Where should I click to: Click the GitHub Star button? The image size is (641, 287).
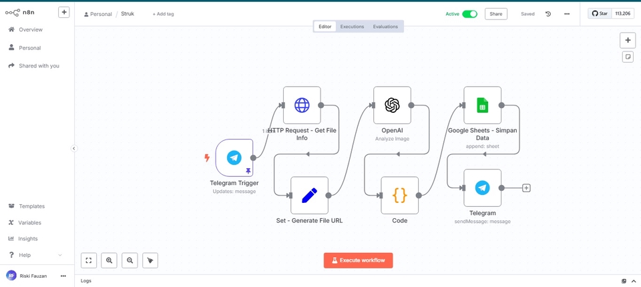(600, 13)
